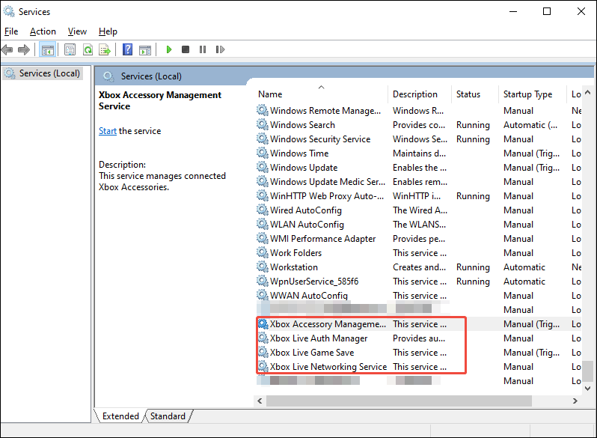Click 'The WLANS...' description text
Screen dimensions: 597x438
tap(419, 225)
